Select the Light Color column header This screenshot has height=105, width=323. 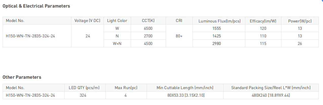(117, 21)
